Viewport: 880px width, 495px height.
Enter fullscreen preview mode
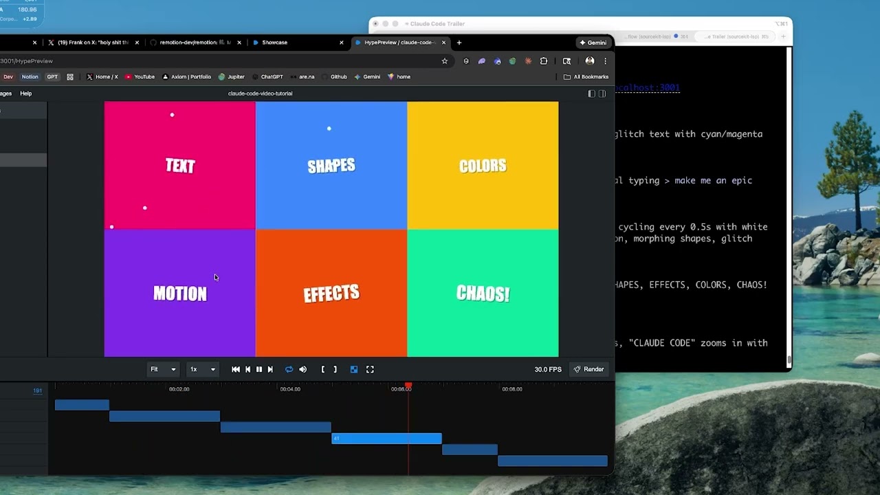[370, 369]
